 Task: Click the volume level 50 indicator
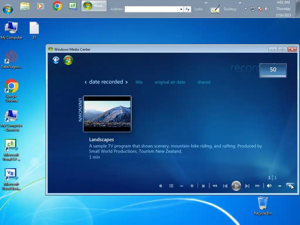pyautogui.click(x=273, y=70)
